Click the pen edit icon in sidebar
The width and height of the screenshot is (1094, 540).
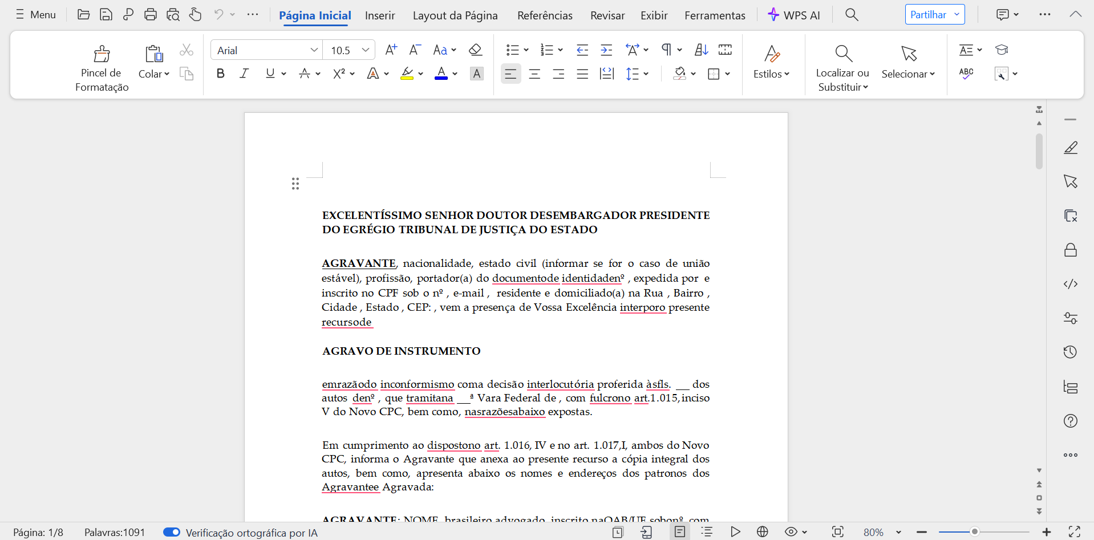click(1071, 148)
